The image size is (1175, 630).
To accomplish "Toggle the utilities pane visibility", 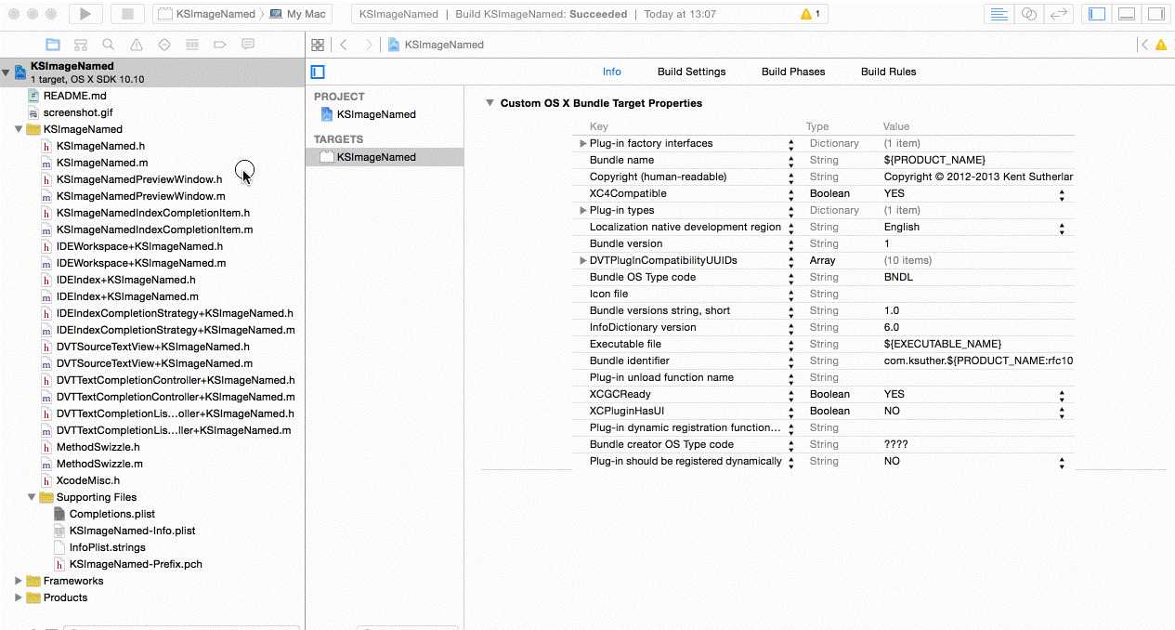I will pyautogui.click(x=1155, y=14).
